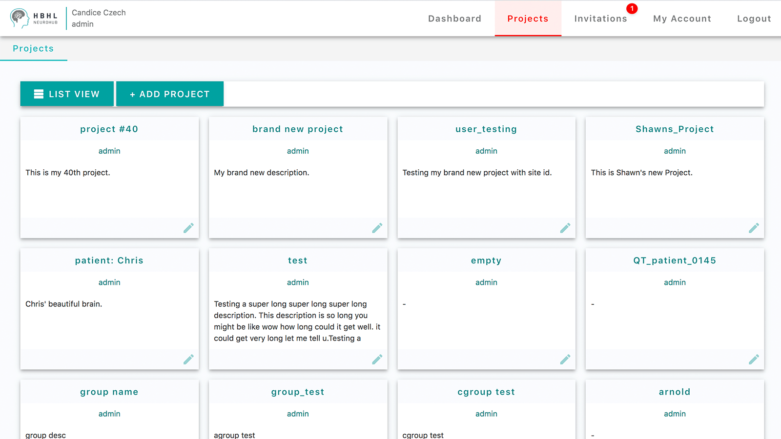Screen dimensions: 781x439
Task: Click 'group desc' description text
Action: [x=45, y=435]
